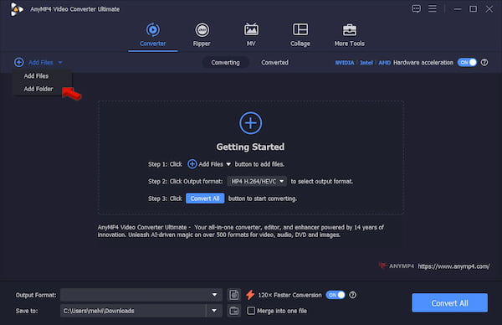Switch to the Collage tab
The width and height of the screenshot is (502, 325).
[x=300, y=35]
